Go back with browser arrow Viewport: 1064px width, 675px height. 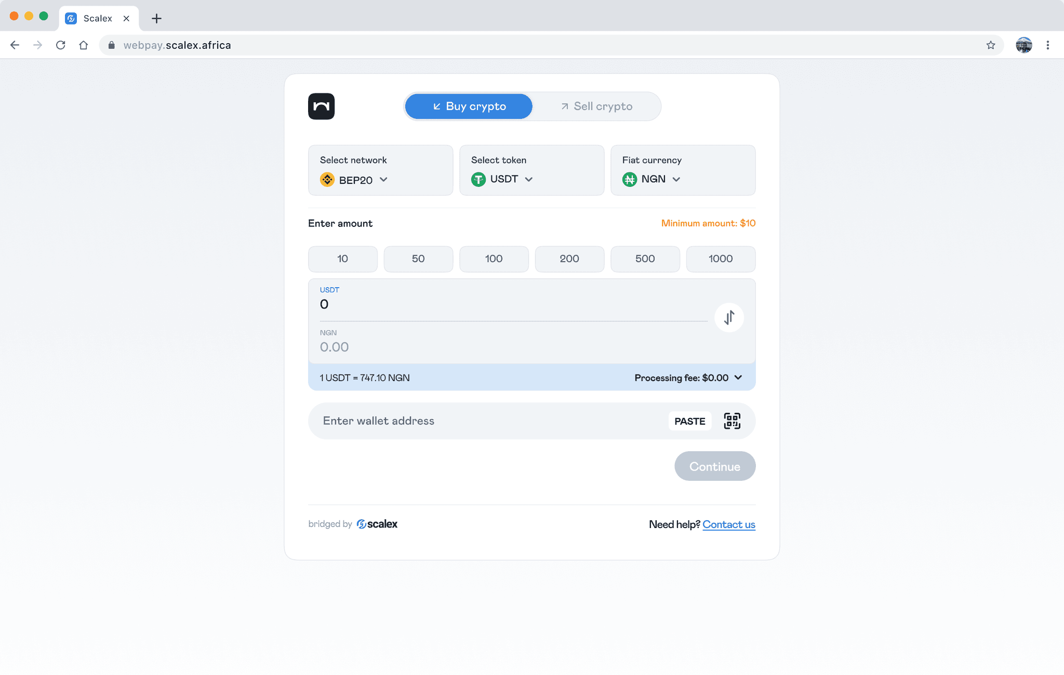pyautogui.click(x=15, y=45)
